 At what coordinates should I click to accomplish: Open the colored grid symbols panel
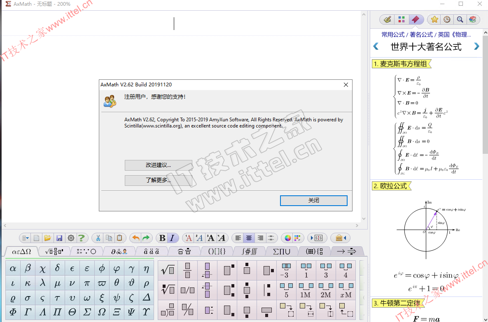pyautogui.click(x=402, y=20)
